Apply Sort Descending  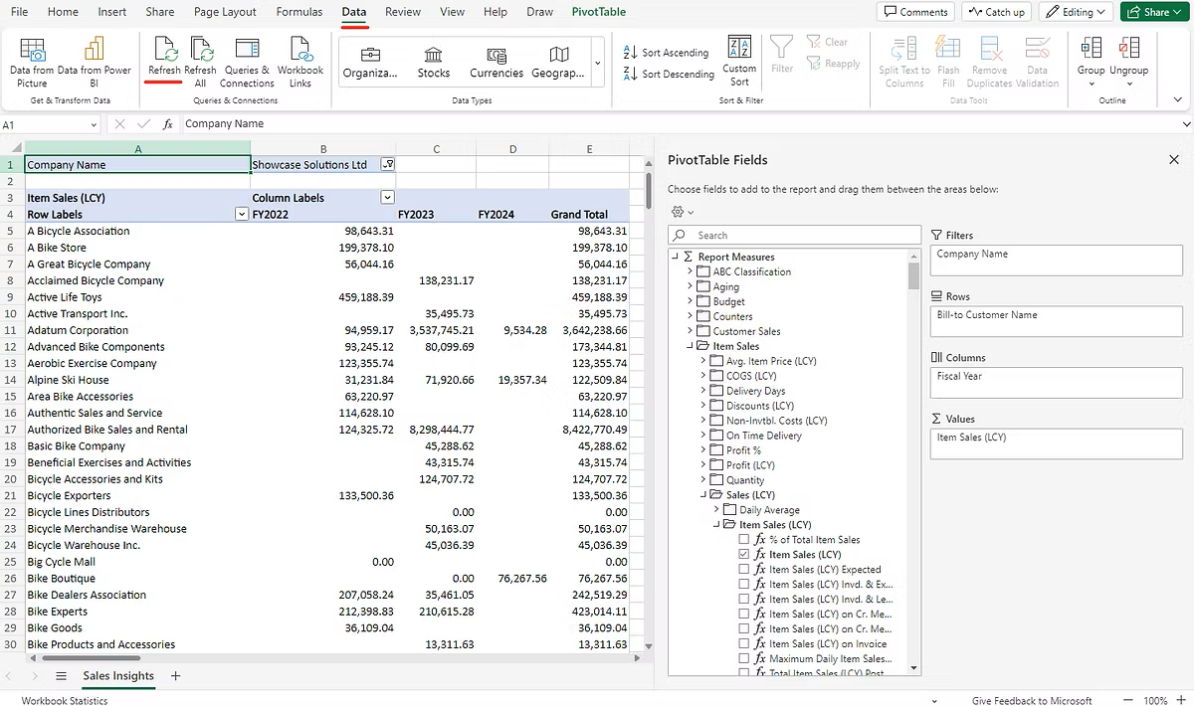pos(669,74)
